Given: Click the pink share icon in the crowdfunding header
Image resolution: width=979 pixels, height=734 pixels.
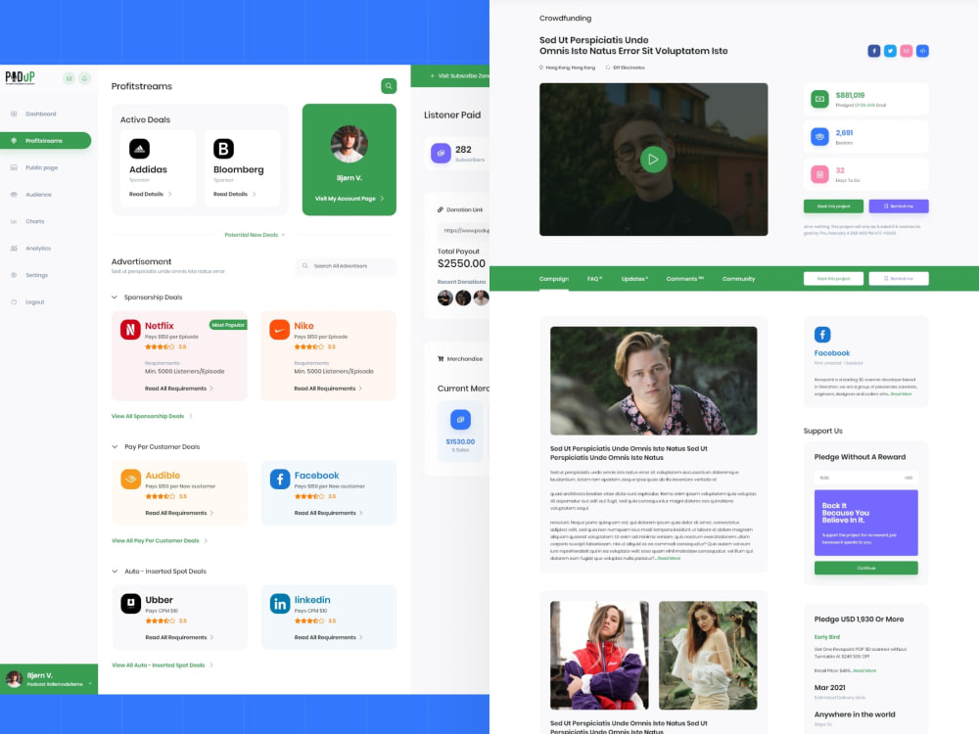Looking at the screenshot, I should [906, 51].
